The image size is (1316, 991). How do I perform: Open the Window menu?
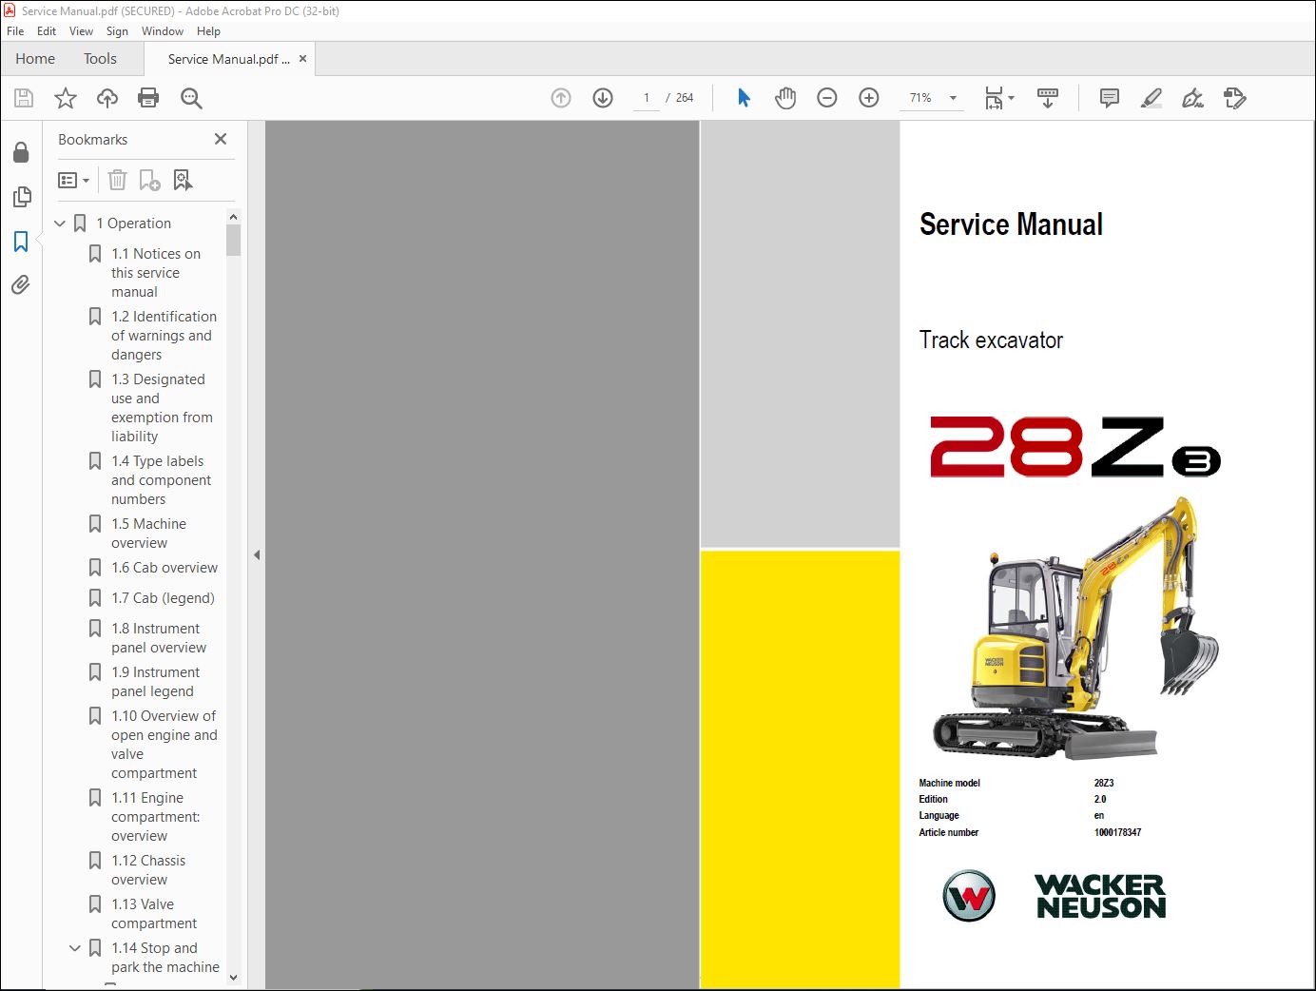(163, 31)
